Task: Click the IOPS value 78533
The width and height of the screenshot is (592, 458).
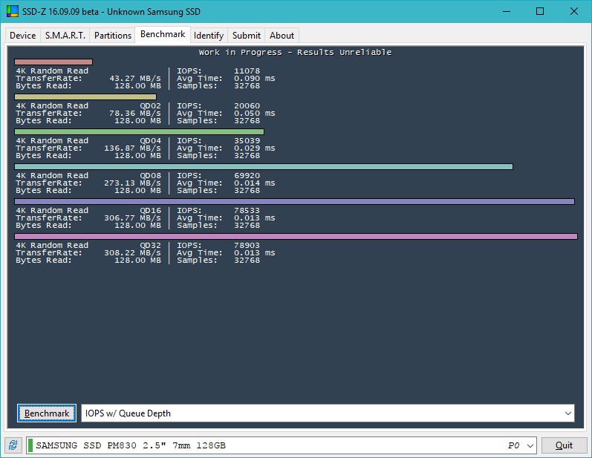Action: click(247, 211)
